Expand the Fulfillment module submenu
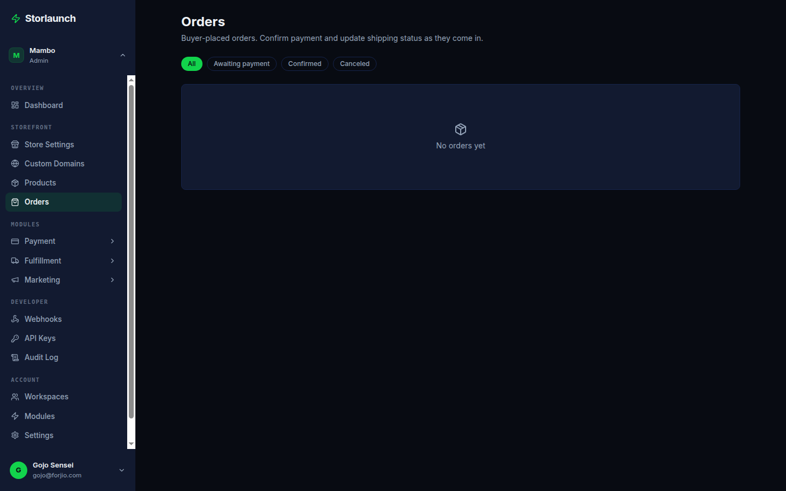786x491 pixels. pyautogui.click(x=112, y=261)
